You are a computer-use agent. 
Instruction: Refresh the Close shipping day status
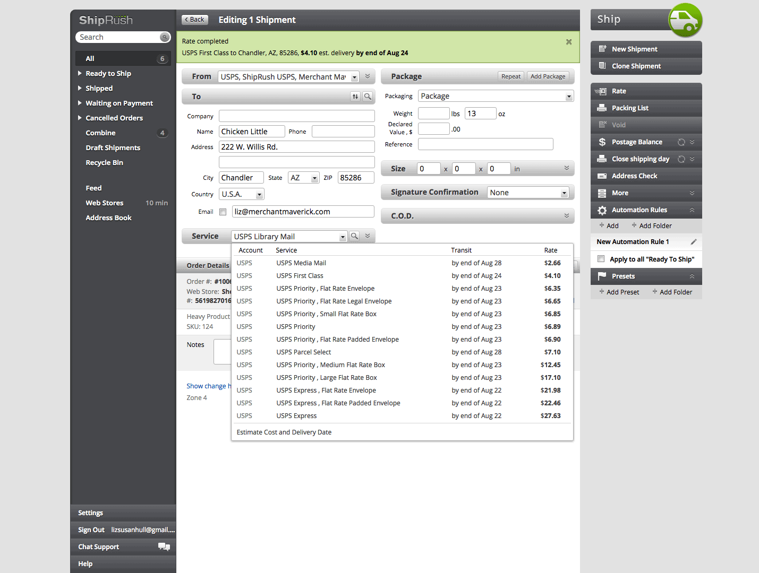click(681, 159)
